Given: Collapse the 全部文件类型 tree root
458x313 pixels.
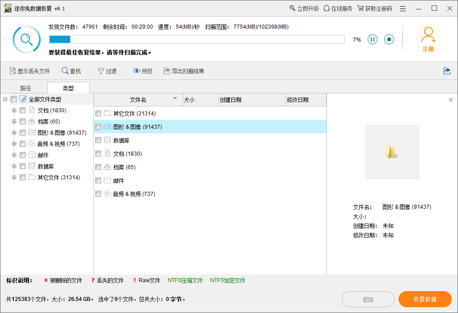Looking at the screenshot, I should click(x=5, y=99).
